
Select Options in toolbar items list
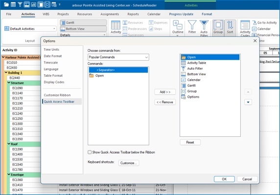210,97
